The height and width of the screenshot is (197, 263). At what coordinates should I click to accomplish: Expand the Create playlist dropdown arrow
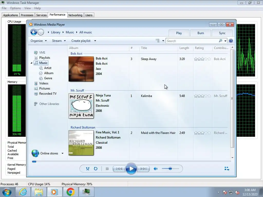coord(95,41)
